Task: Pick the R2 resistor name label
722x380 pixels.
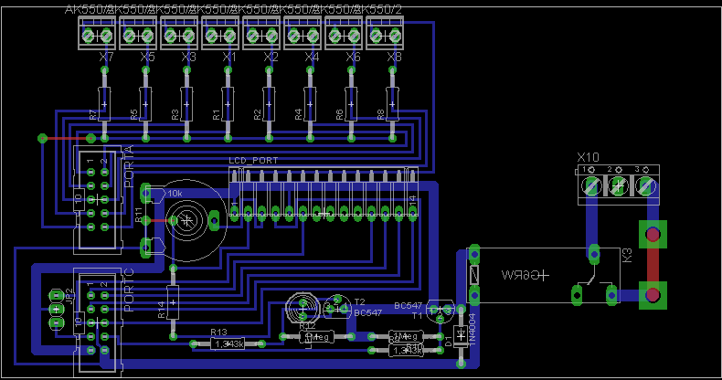Action: tap(258, 114)
